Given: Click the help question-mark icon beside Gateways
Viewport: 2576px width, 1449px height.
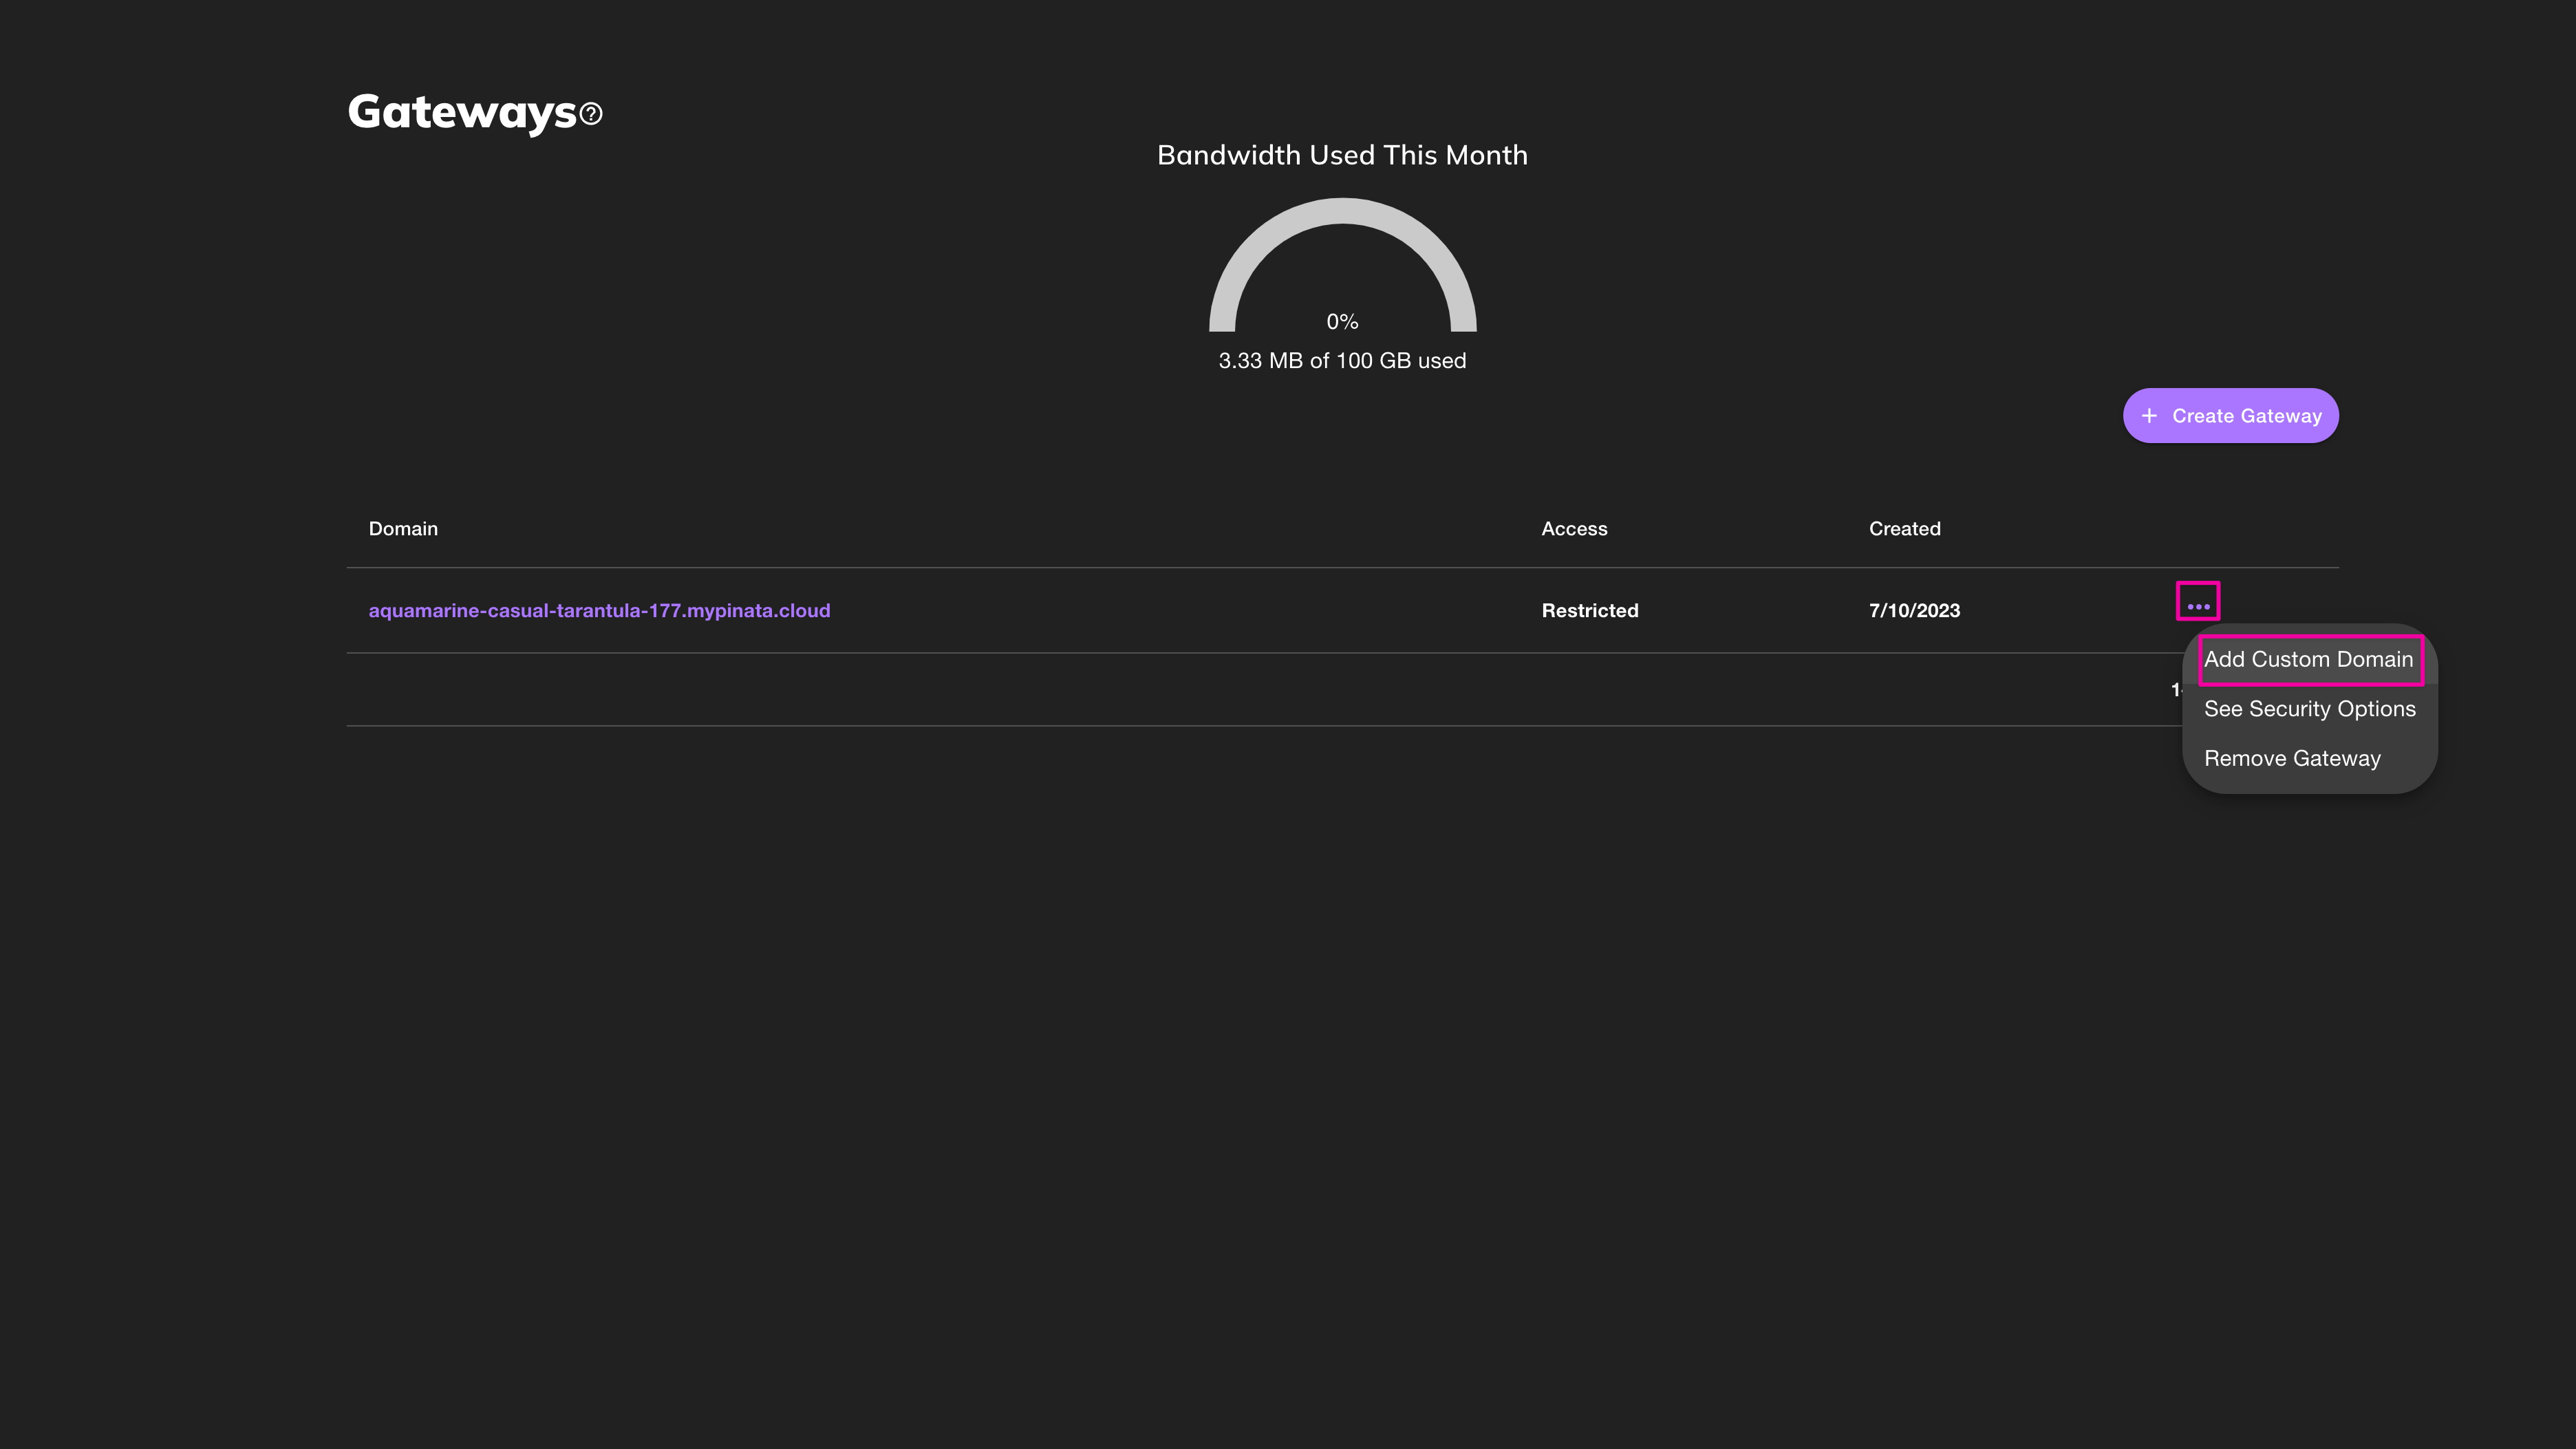Looking at the screenshot, I should tap(591, 114).
